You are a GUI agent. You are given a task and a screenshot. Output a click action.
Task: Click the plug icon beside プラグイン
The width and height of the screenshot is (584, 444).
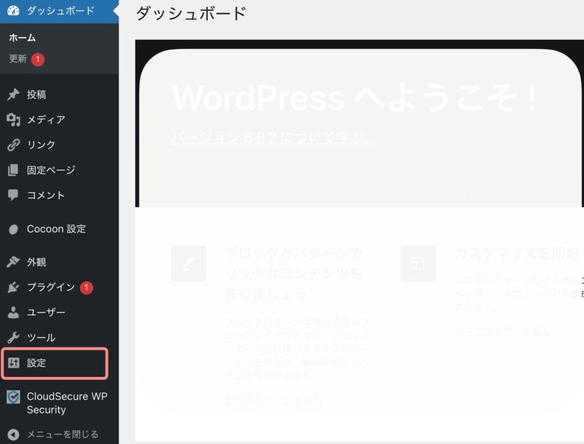pos(14,287)
